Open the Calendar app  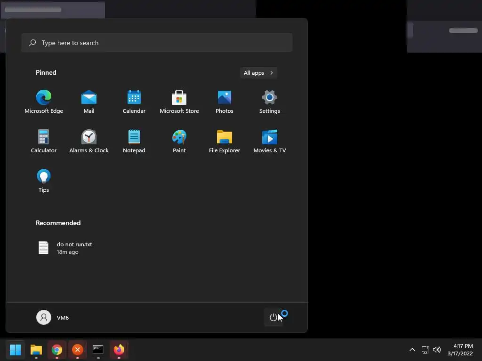click(134, 102)
